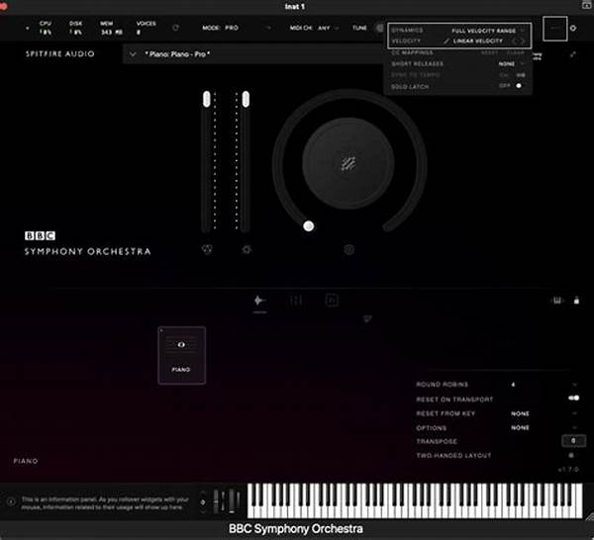This screenshot has width=594, height=540.
Task: Open the preset dropdown chevron beside Piano - Pro
Action: (133, 54)
